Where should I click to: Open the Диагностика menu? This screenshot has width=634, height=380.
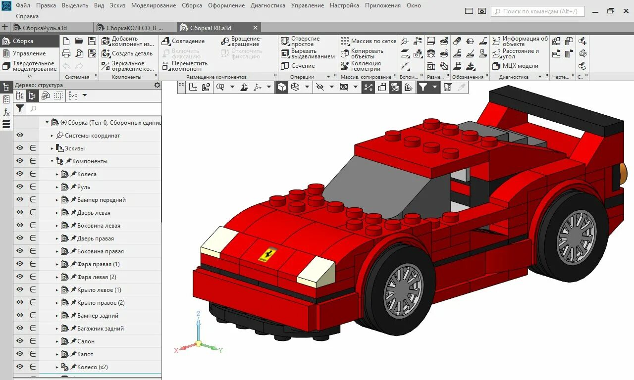[x=268, y=5]
